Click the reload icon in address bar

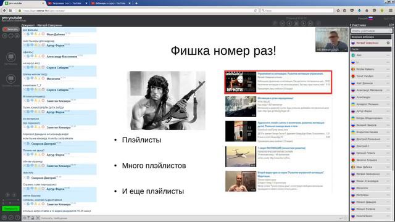click(255, 10)
